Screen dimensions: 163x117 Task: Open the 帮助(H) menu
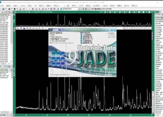pos(56,6)
